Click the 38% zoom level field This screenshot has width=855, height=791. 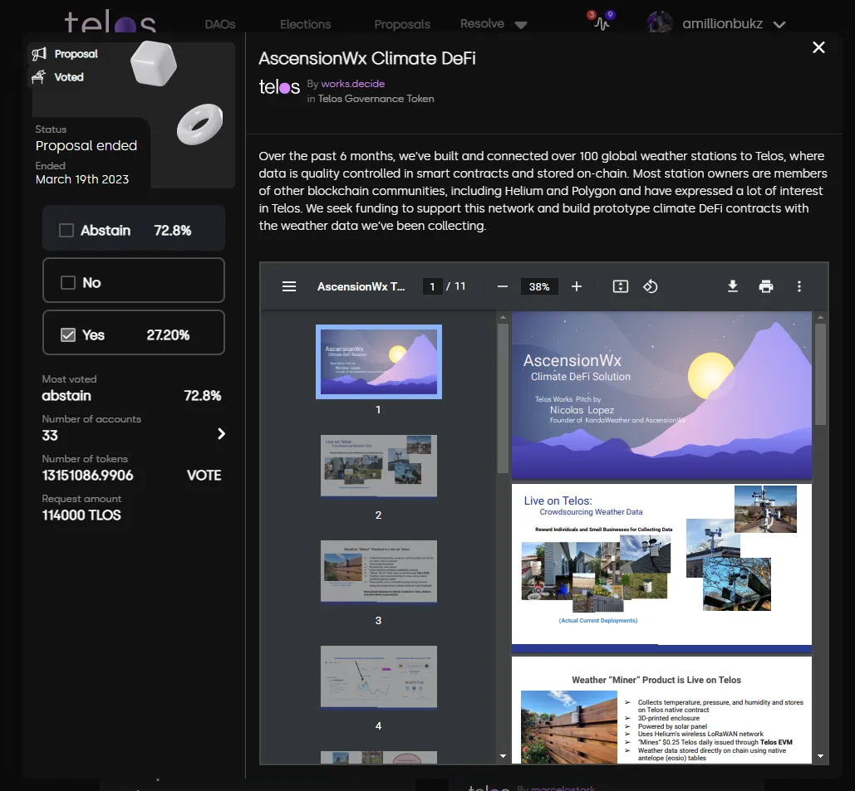click(539, 286)
